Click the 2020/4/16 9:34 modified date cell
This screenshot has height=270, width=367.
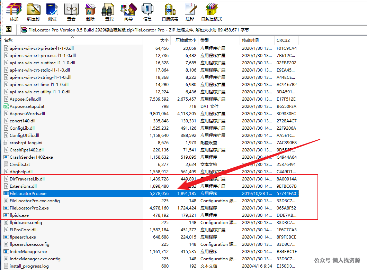coord(257,266)
